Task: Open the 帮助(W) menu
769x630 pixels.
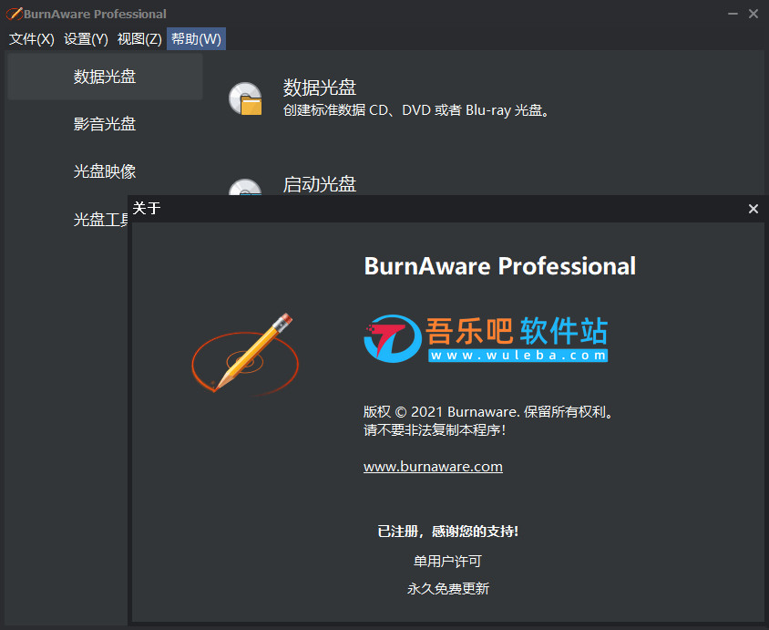Action: (x=196, y=39)
